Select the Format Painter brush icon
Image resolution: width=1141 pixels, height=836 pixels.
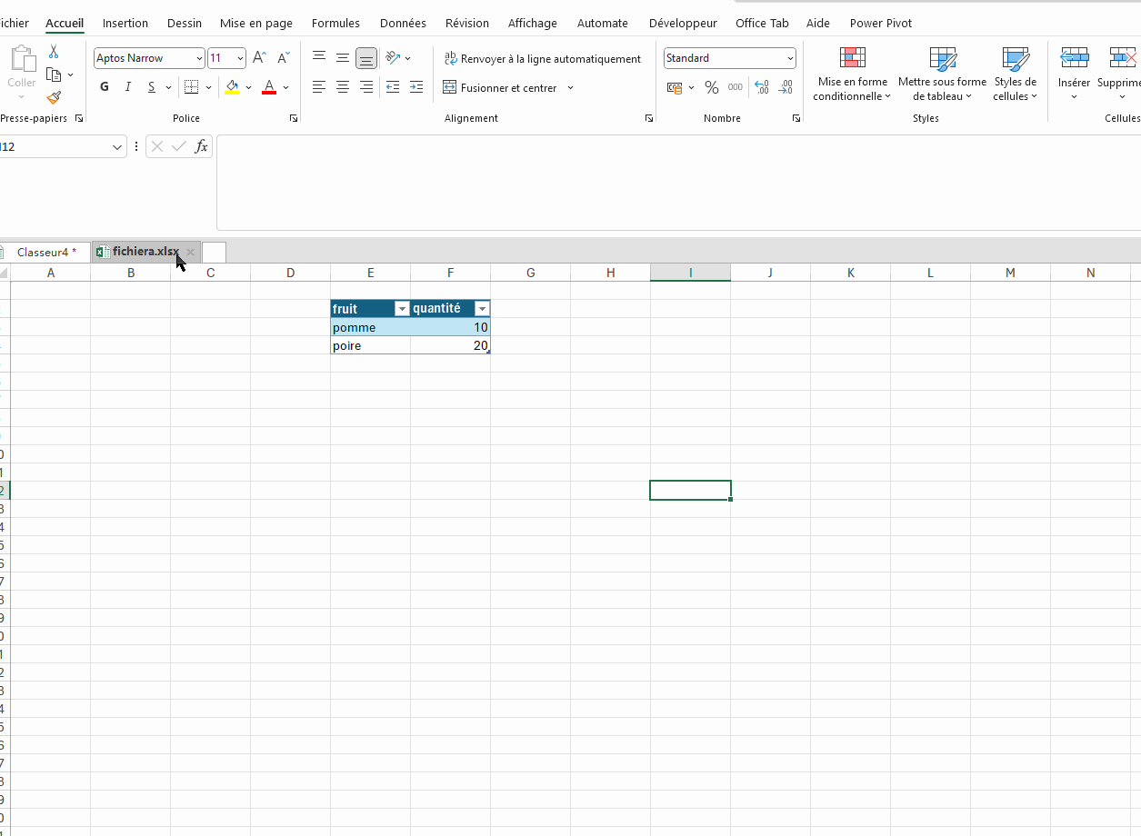click(54, 97)
